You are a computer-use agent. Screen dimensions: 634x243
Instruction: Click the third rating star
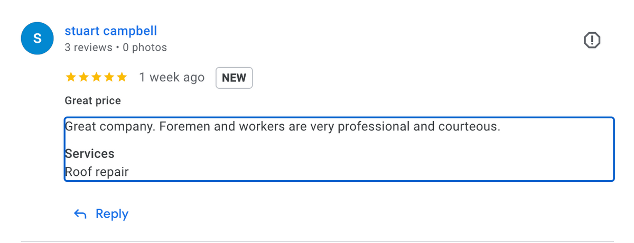point(96,78)
